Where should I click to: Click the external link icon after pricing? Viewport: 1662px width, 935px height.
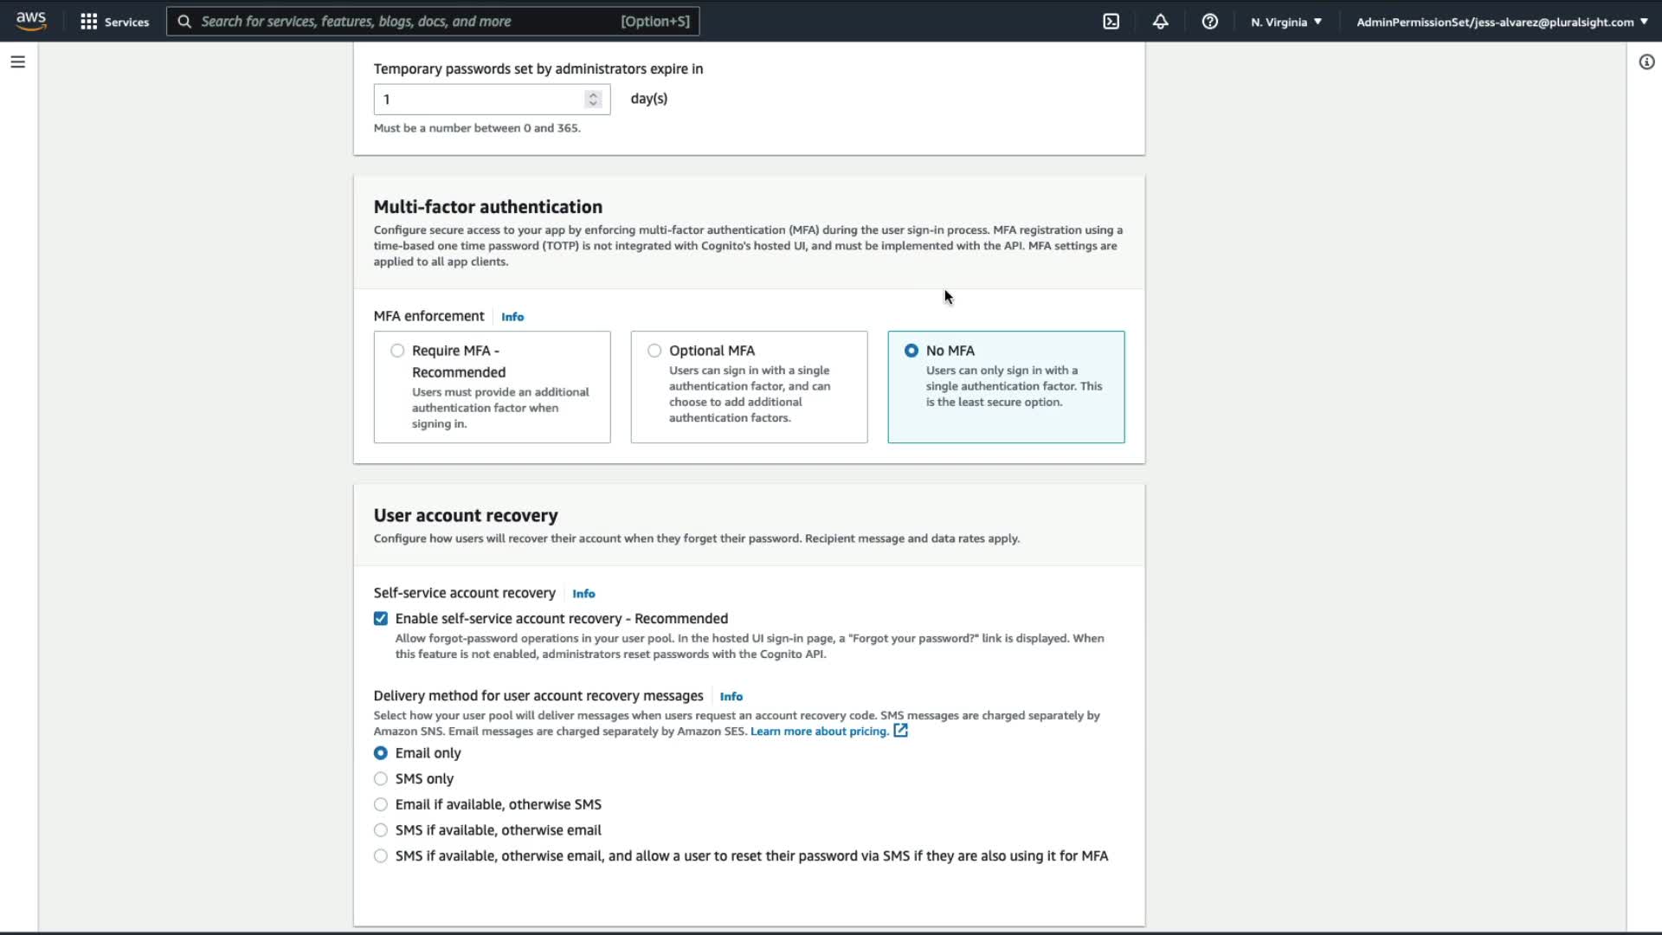tap(900, 731)
